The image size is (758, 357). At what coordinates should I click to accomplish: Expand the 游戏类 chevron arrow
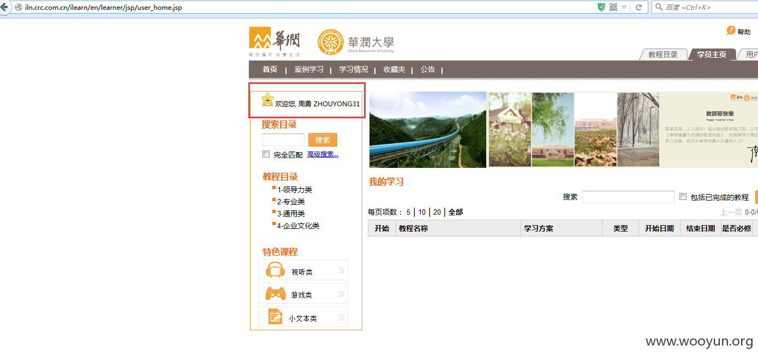(x=342, y=294)
